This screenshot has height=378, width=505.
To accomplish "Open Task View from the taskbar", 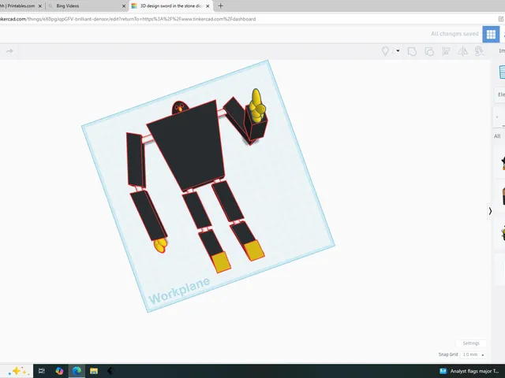I will coord(42,371).
